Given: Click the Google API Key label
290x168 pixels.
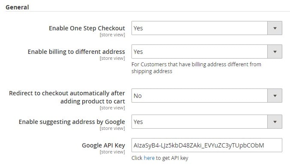Looking at the screenshot, I should click(x=103, y=145).
